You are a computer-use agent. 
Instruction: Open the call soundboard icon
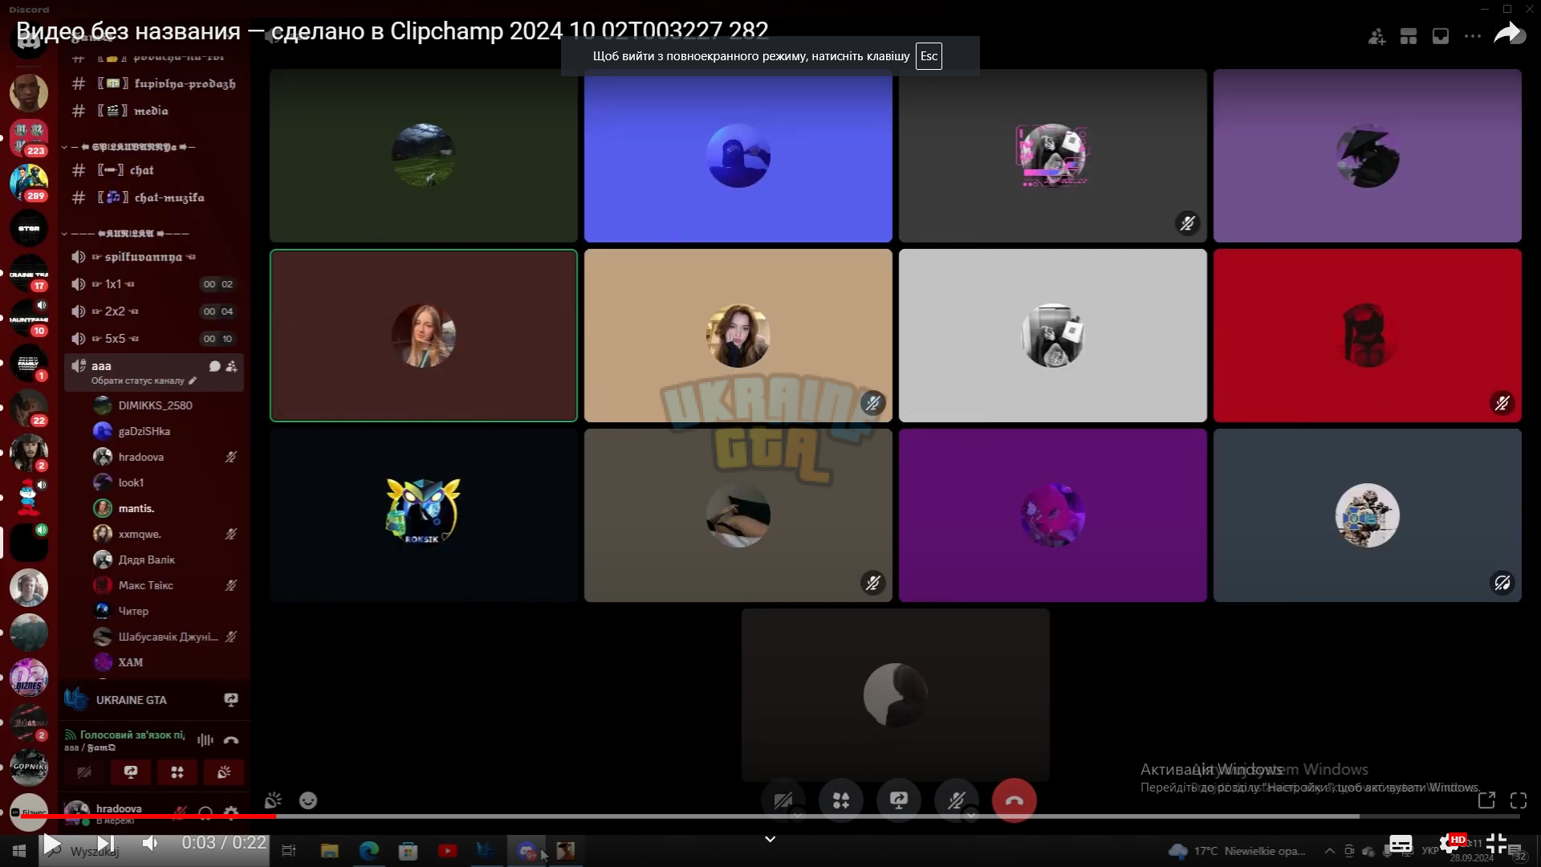[x=273, y=800]
